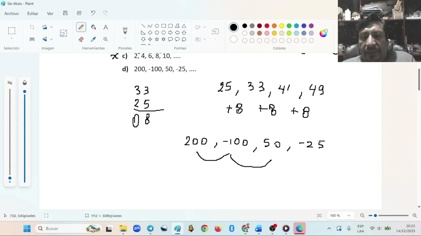Screen dimensions: 421x236
Task: Click the Remove background icon
Action: 32,39
